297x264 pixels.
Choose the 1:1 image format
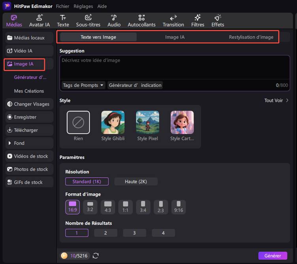tap(125, 207)
